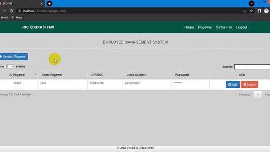Click the address bar URL

[44, 11]
